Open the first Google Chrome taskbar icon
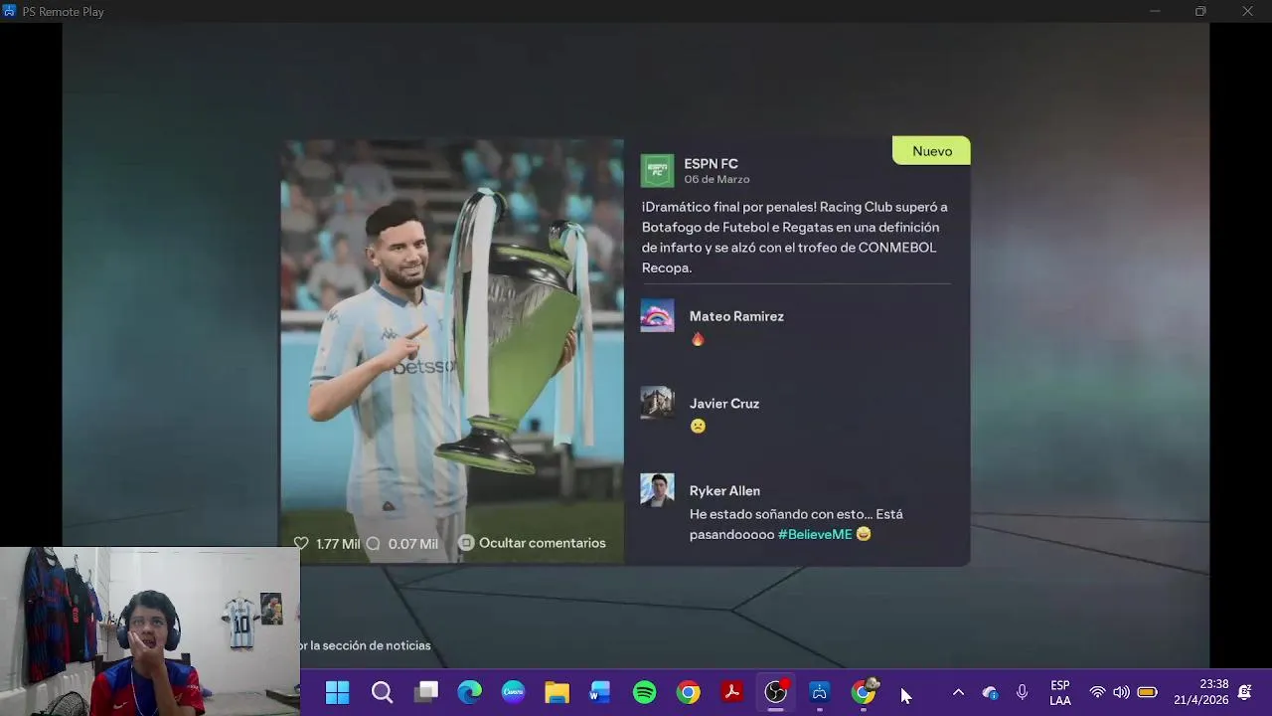This screenshot has width=1272, height=716. [x=688, y=692]
